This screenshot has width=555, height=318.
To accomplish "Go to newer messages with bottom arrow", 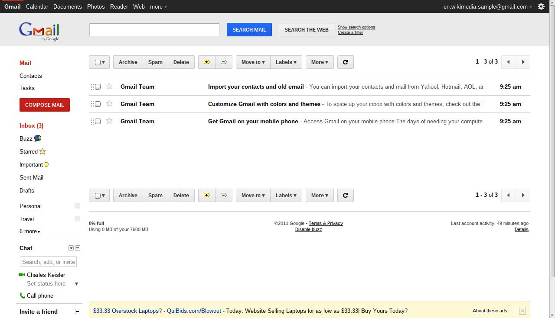I will pyautogui.click(x=509, y=196).
